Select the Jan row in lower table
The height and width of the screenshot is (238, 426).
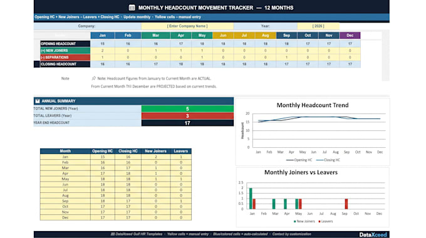(116, 157)
